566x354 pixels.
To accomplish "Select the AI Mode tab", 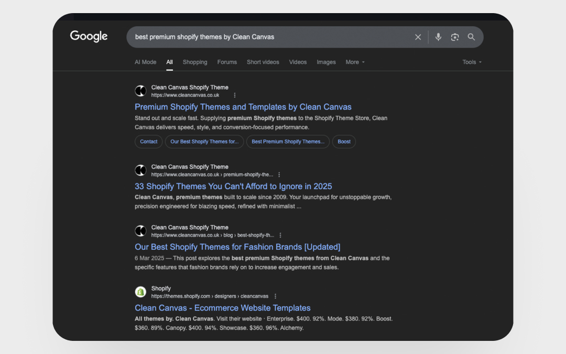I will pyautogui.click(x=145, y=62).
